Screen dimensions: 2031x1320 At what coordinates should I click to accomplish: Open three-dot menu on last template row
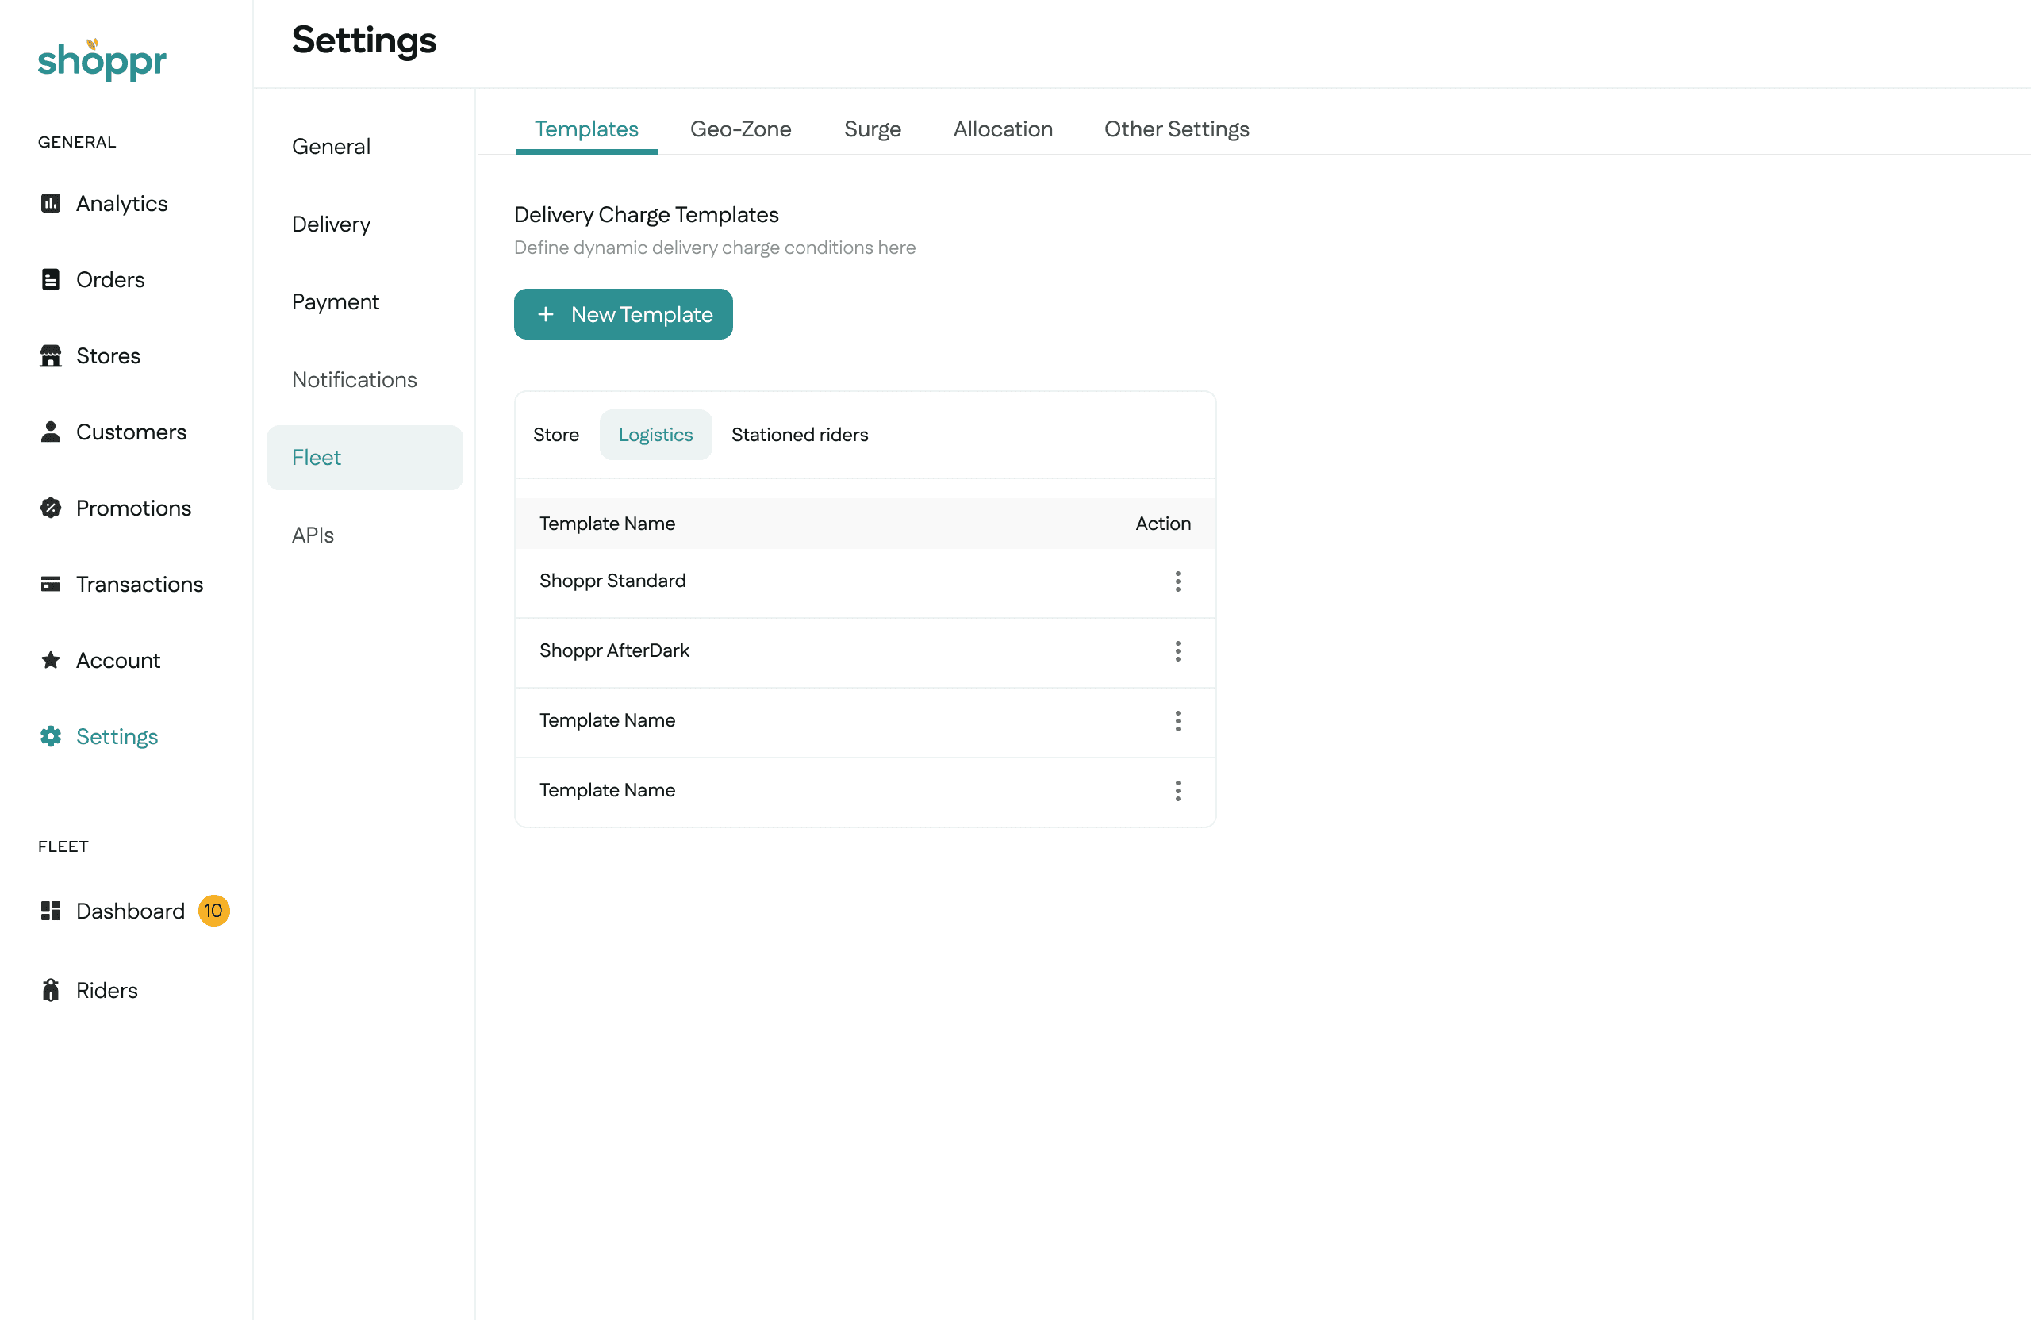click(1177, 791)
